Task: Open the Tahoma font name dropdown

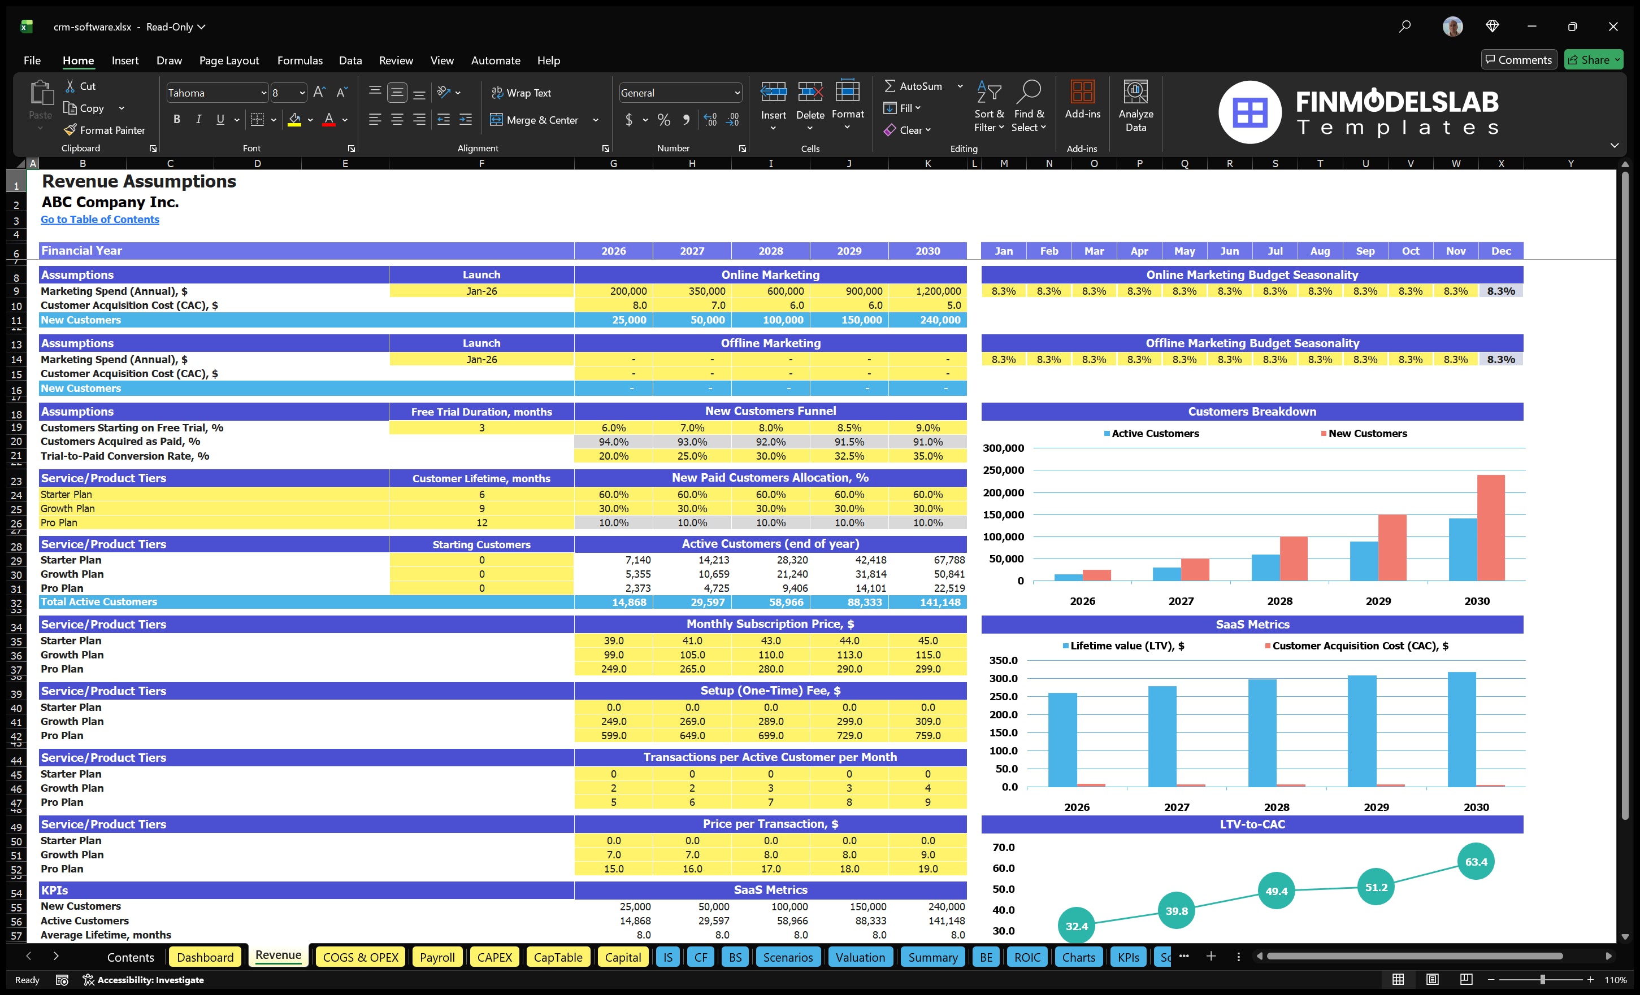Action: point(264,93)
